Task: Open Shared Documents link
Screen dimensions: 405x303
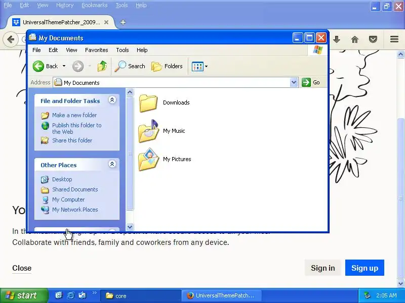Action: (x=75, y=189)
